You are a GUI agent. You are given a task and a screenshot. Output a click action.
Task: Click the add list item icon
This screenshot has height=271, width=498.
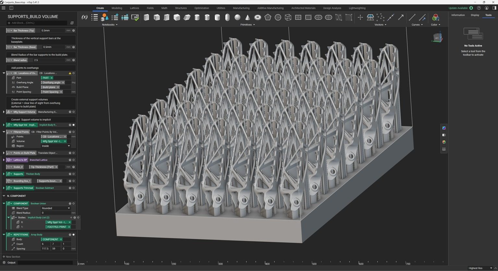115,17
